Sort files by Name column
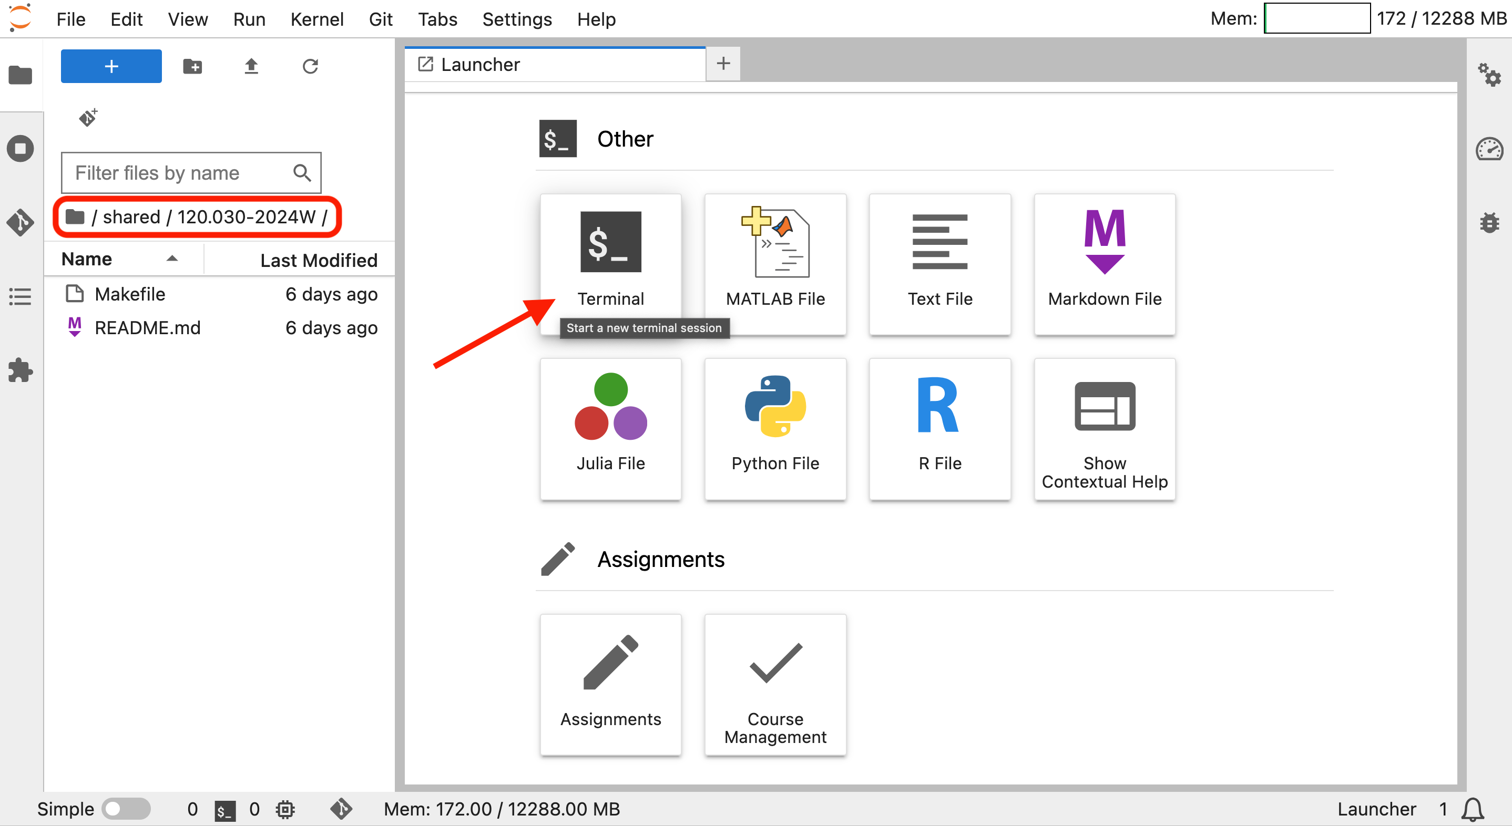The width and height of the screenshot is (1512, 826). coord(87,259)
